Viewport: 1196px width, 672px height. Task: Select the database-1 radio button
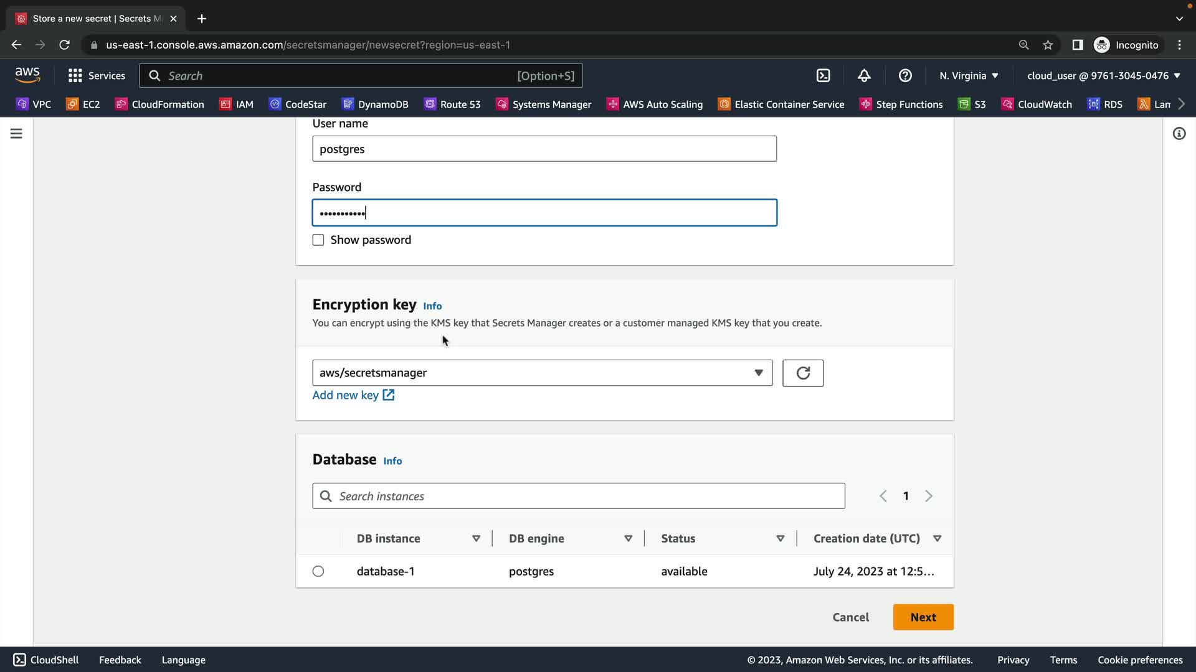click(318, 571)
